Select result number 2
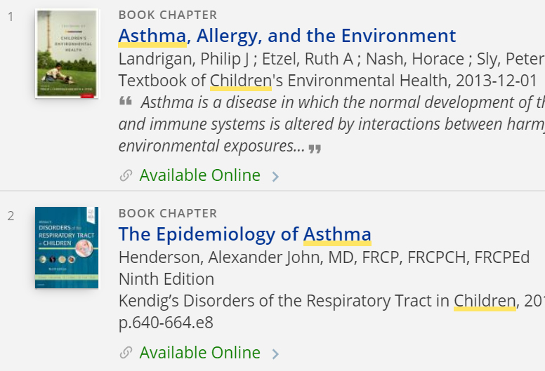This screenshot has width=545, height=371. point(11,216)
